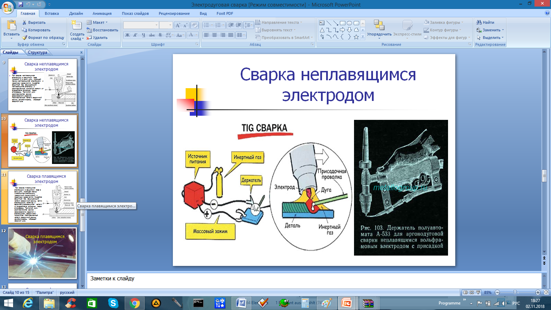The height and width of the screenshot is (310, 551).
Task: Toggle italic (К) formatting
Action: [x=135, y=35]
